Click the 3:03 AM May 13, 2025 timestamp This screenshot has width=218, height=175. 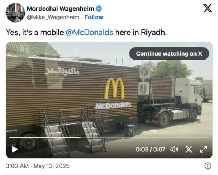[x=38, y=166]
